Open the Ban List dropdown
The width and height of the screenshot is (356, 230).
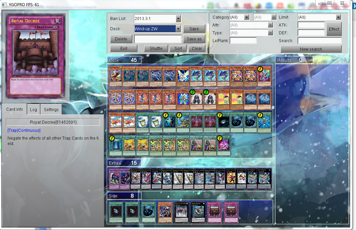pyautogui.click(x=178, y=19)
